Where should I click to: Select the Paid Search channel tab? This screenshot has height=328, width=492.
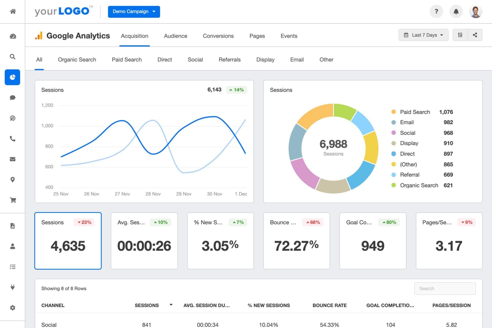tap(127, 60)
